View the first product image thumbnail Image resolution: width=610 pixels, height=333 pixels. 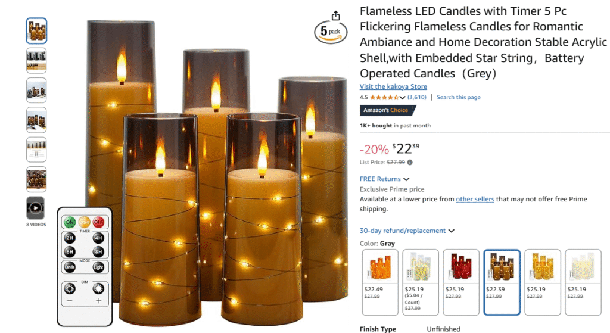tap(36, 31)
